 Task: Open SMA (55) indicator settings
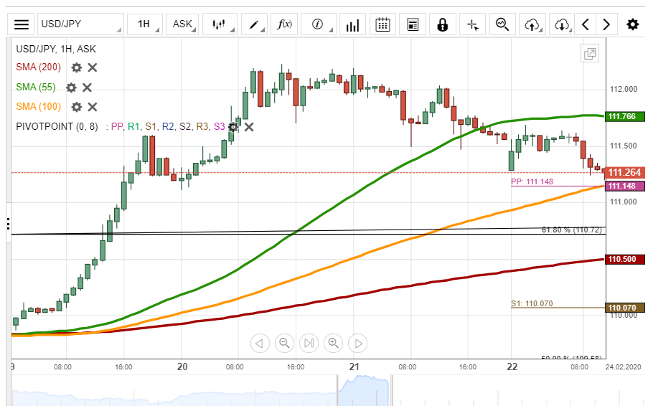[71, 88]
